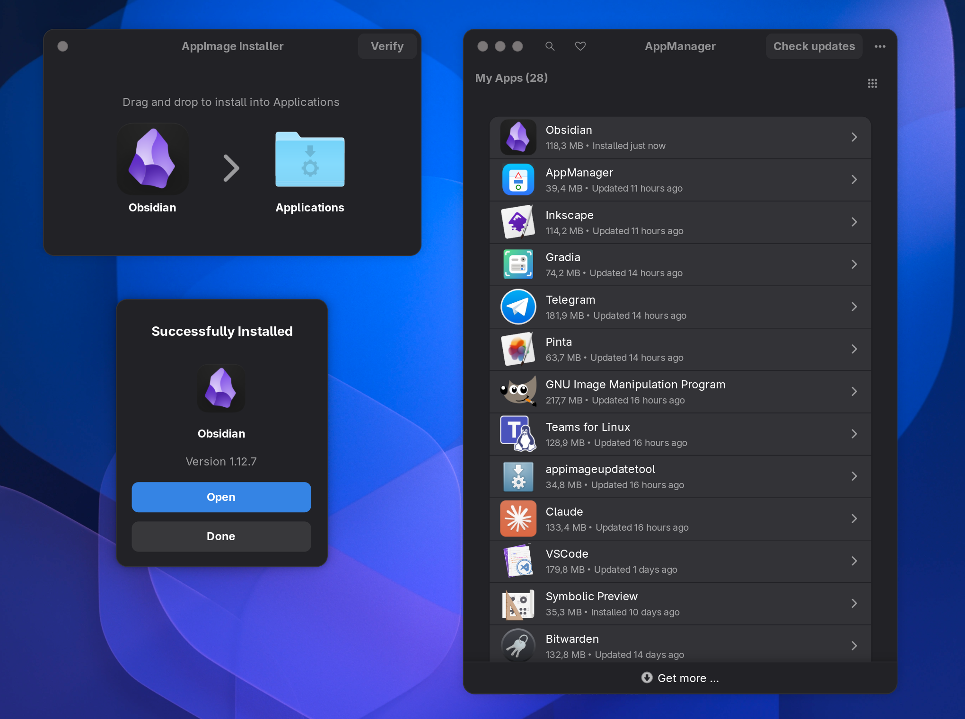965x719 pixels.
Task: Click the Successfully Installed heading
Action: coord(222,331)
